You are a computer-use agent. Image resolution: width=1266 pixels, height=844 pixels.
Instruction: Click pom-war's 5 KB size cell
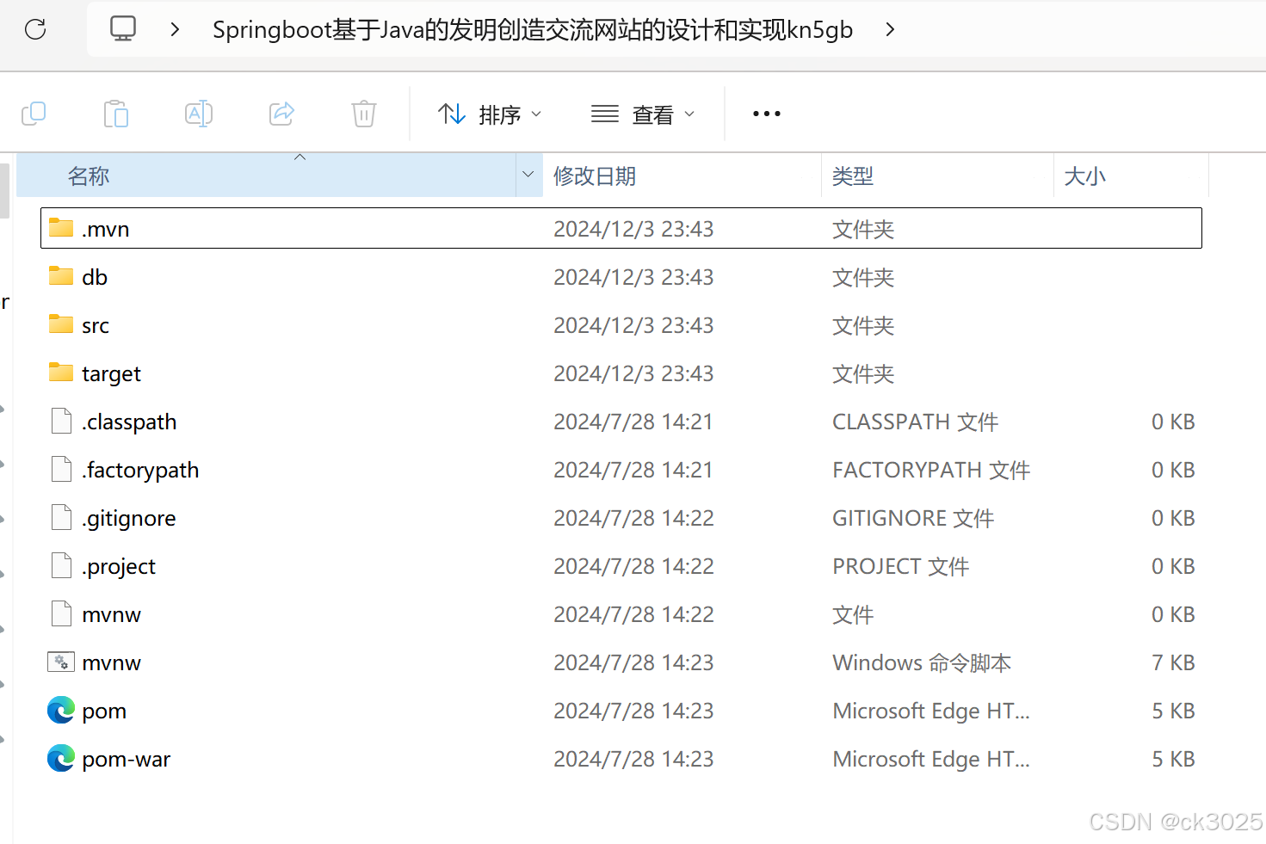1174,759
